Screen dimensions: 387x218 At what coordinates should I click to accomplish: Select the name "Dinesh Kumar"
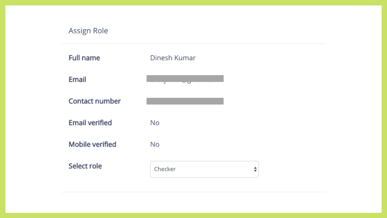click(173, 58)
